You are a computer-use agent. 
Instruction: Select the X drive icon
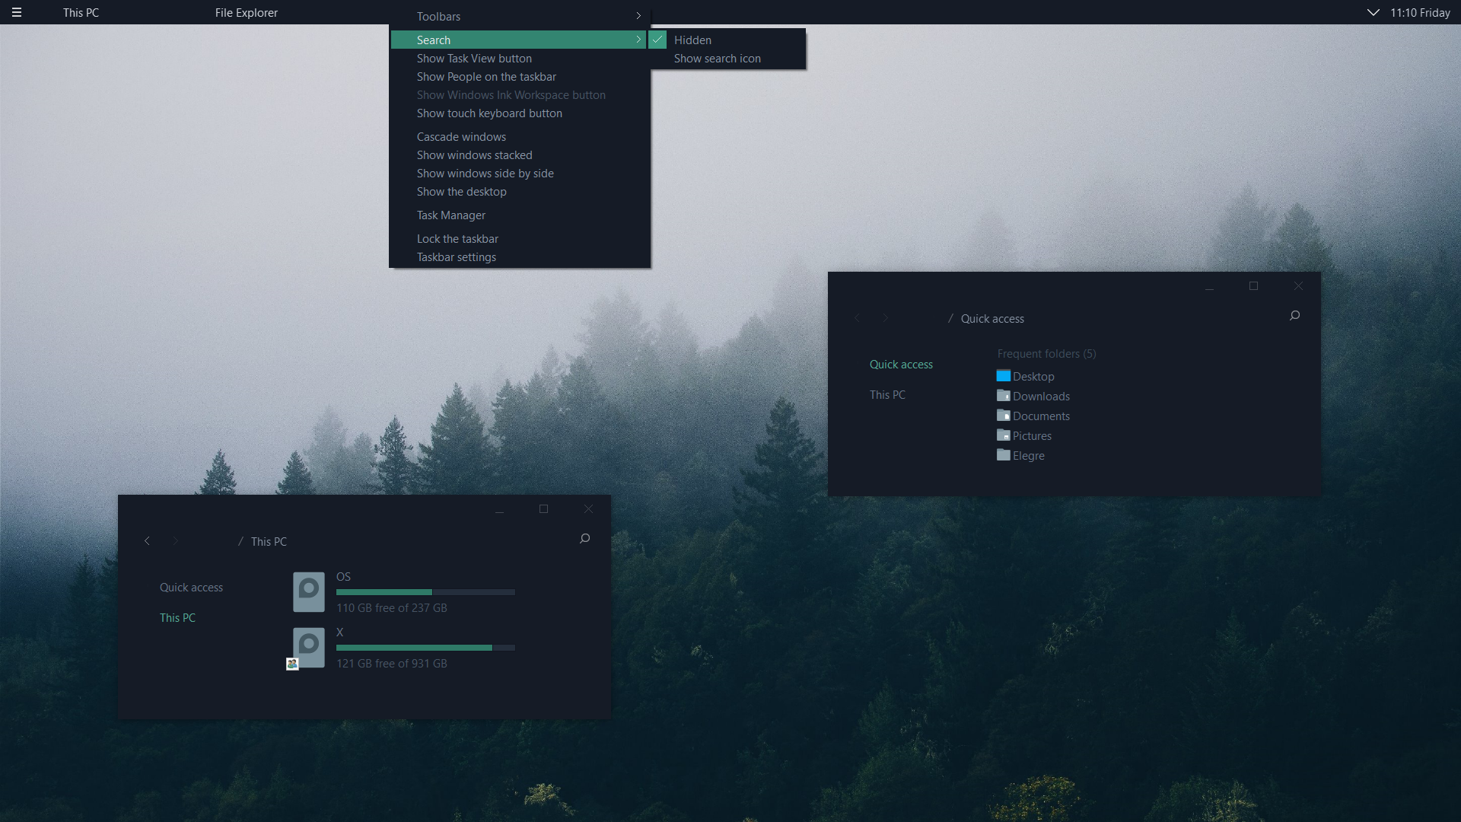point(309,647)
